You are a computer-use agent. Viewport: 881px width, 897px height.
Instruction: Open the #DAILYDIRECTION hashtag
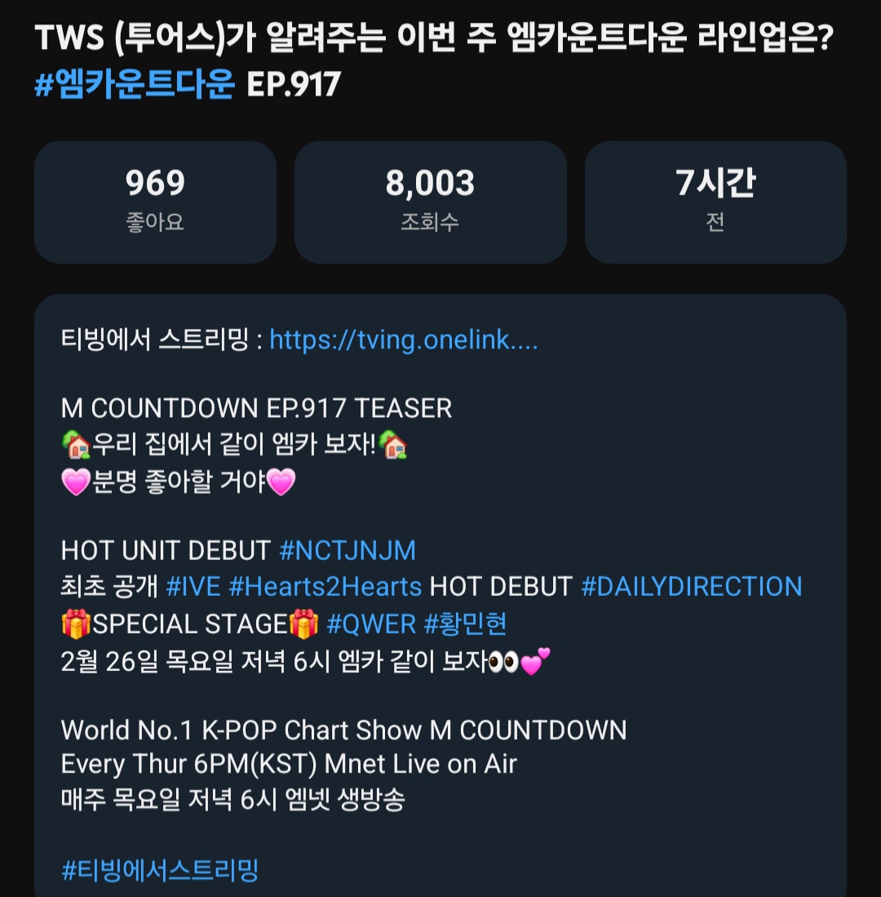[x=691, y=586]
